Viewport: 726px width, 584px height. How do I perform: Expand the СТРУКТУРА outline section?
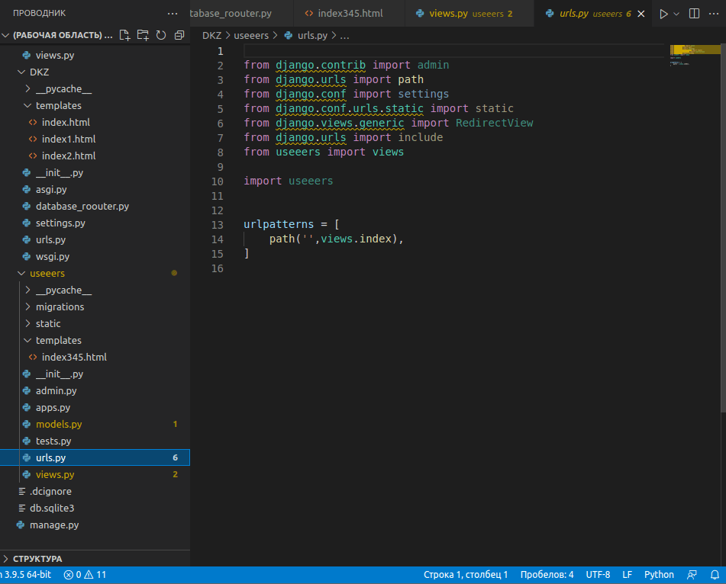click(x=37, y=559)
